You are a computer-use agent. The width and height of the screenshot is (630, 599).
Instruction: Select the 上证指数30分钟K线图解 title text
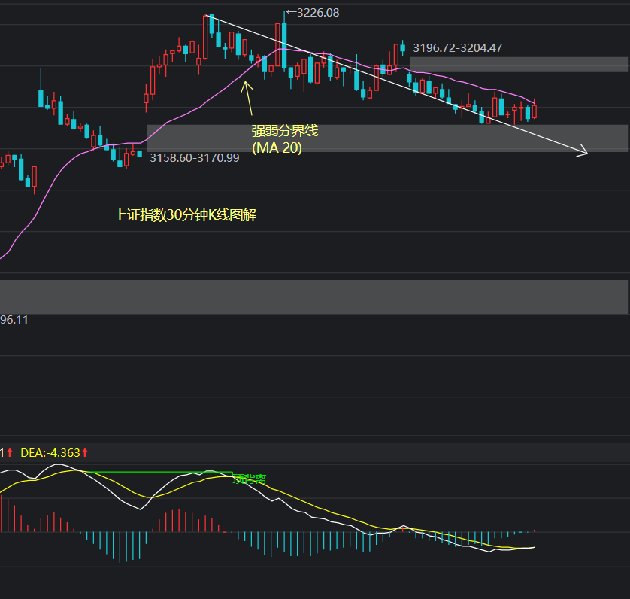click(185, 215)
